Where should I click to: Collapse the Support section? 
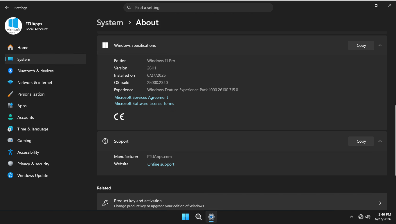[x=380, y=141]
